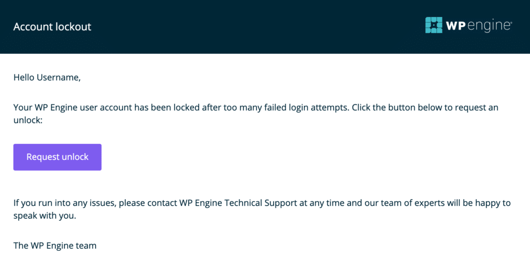The width and height of the screenshot is (530, 257).
Task: Click the engine wordmark in the header
Action: click(489, 26)
